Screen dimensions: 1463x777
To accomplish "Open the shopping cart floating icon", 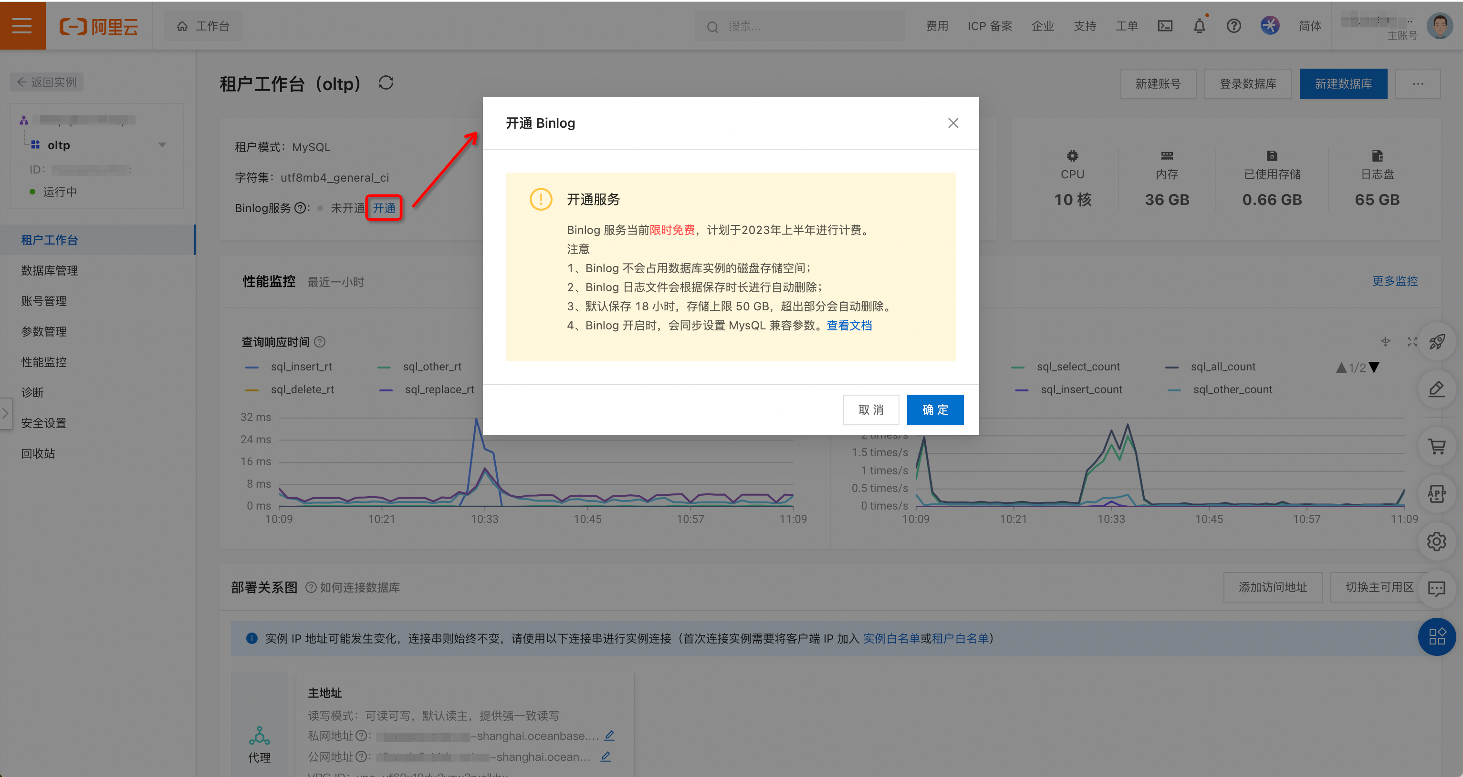I will tap(1436, 447).
